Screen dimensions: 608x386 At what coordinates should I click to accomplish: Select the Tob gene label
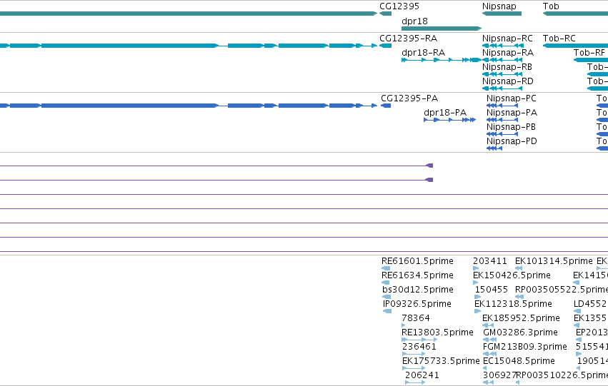551,6
